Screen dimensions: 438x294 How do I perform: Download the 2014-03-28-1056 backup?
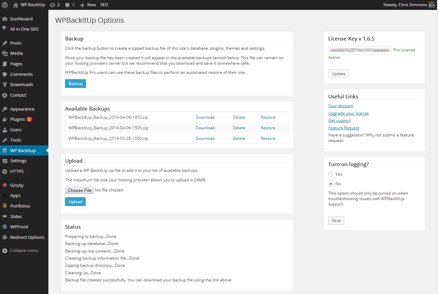tap(205, 138)
